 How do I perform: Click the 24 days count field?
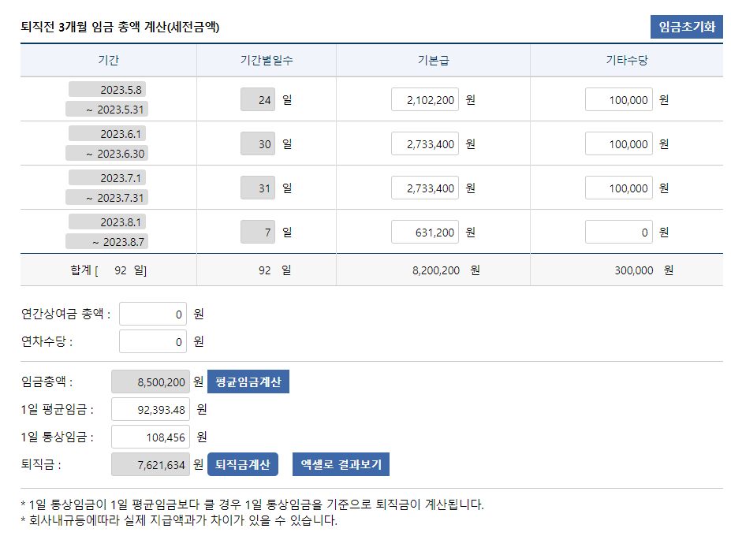click(x=258, y=100)
